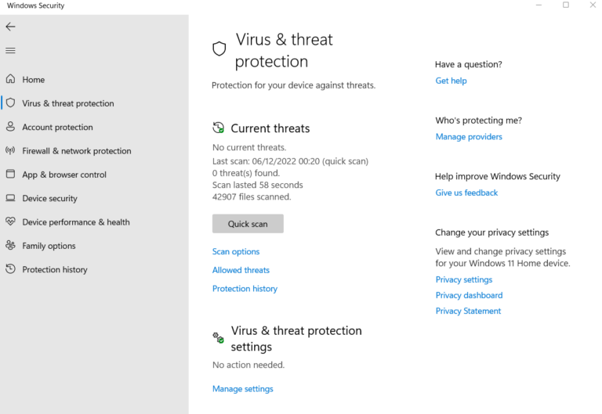This screenshot has width=602, height=414.
Task: Select the Device performance & health heart icon
Action: click(10, 221)
